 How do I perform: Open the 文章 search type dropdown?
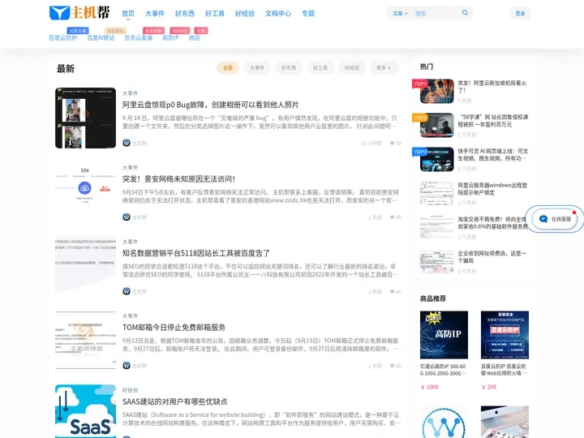(x=400, y=14)
